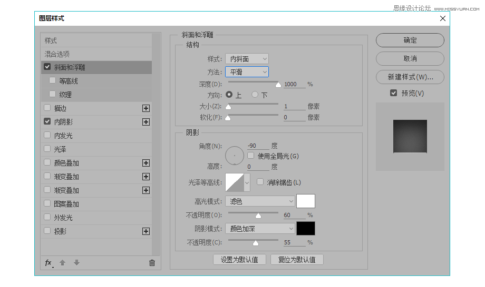485x287 pixels.
Task: Select the 内阴影 list row label
Action: 63,122
